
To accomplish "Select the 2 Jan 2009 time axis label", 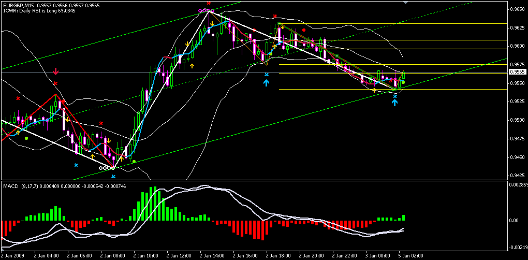I will coord(13,255).
